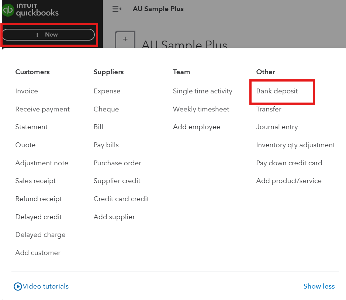Click the Video tutorials play icon
The height and width of the screenshot is (300, 346).
[x=18, y=286]
